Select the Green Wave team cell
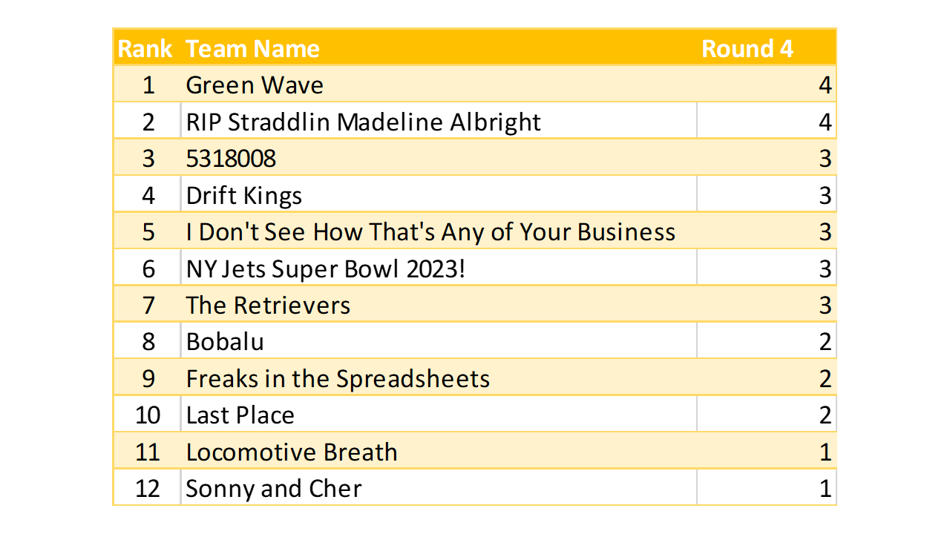 [x=255, y=85]
